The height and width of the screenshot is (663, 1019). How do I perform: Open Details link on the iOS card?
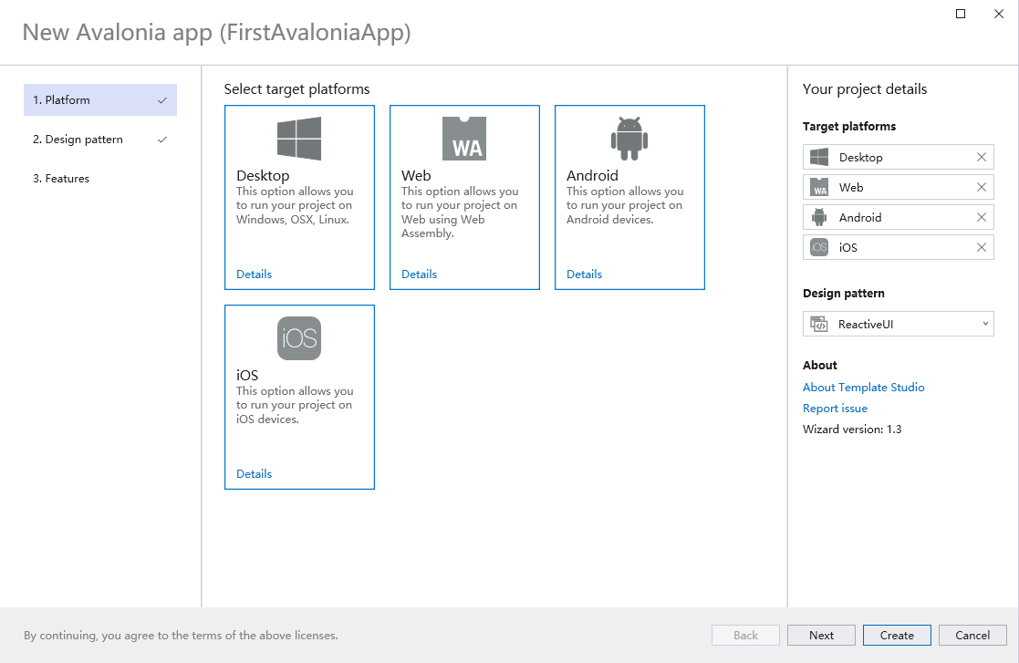click(255, 474)
